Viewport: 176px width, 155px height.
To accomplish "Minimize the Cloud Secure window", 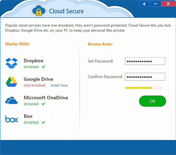I will pyautogui.click(x=156, y=4).
